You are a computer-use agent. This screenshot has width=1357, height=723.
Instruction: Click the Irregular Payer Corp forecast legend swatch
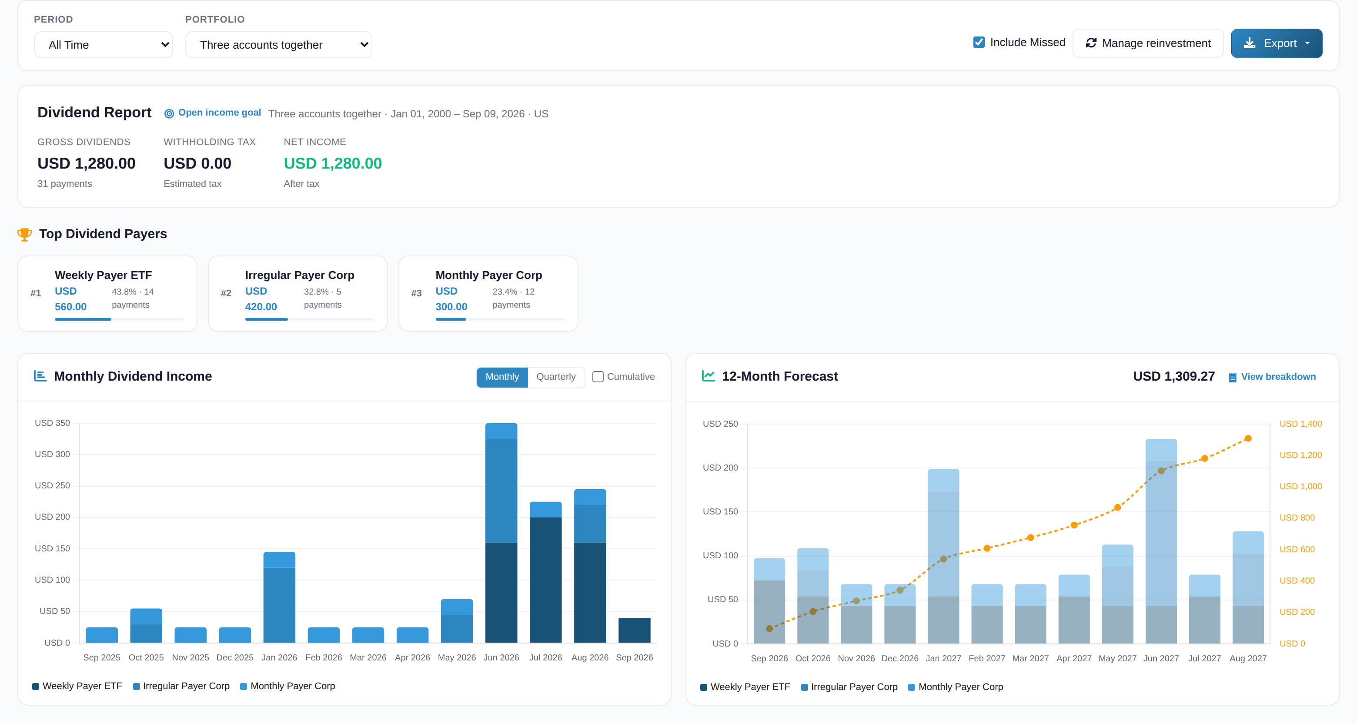coord(804,687)
